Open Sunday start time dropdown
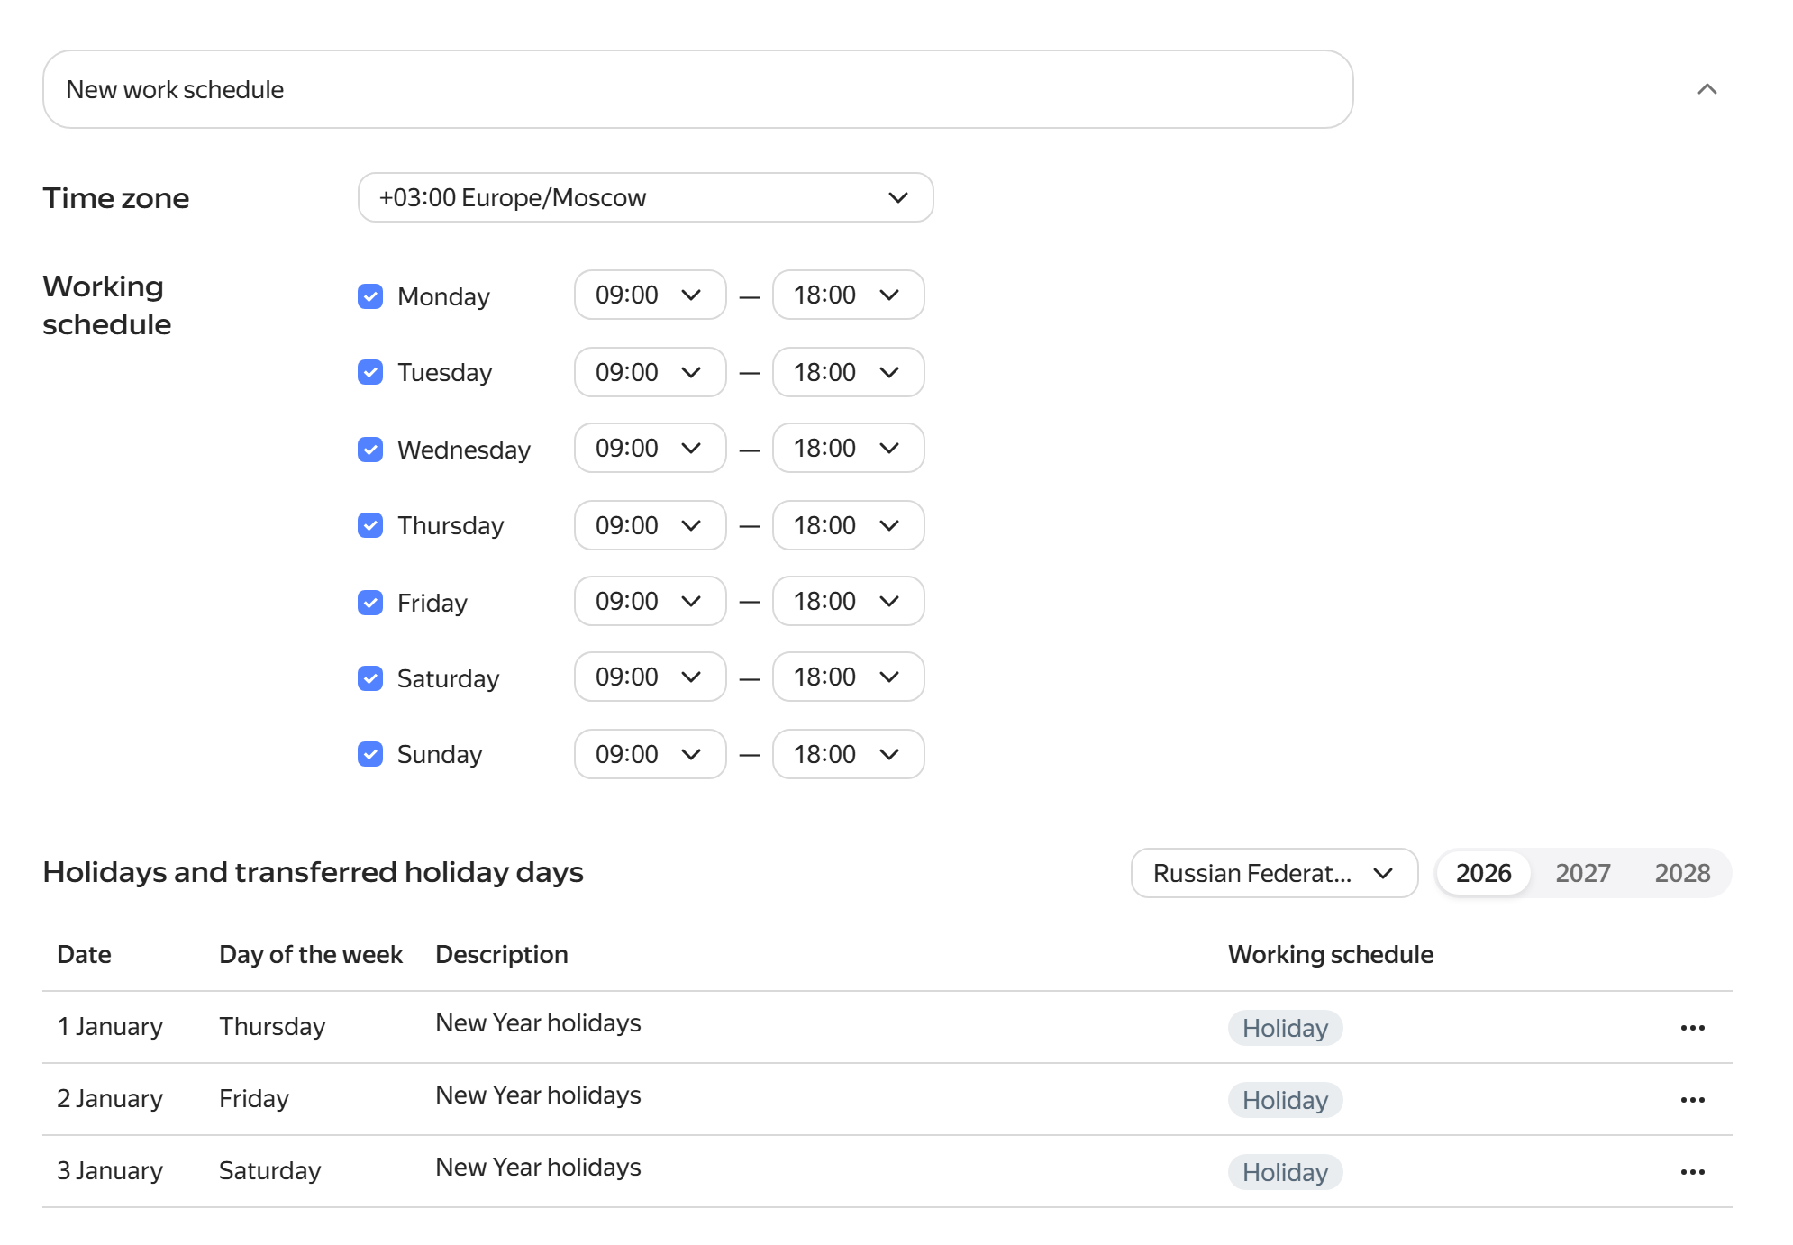 click(650, 754)
